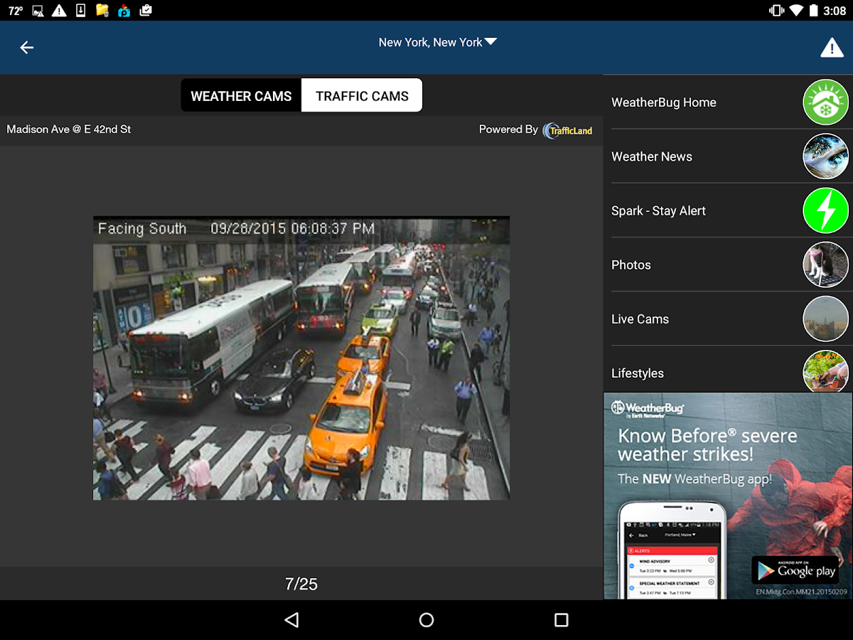Tap the WeatherBug logo in the ad
The height and width of the screenshot is (640, 853).
pos(648,409)
